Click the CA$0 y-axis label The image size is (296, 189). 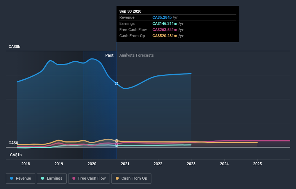13,143
